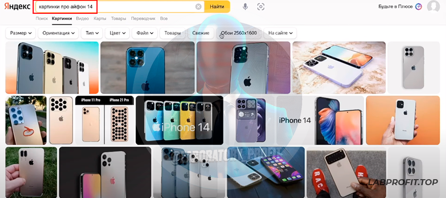Open the Тип filter dropdown
This screenshot has width=446, height=198.
point(92,33)
